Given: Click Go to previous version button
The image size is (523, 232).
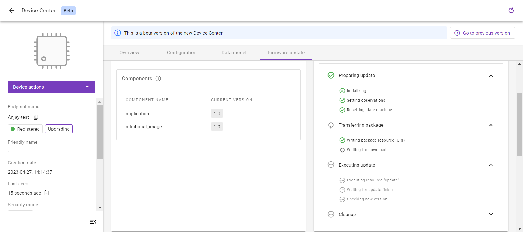Looking at the screenshot, I should coord(482,33).
